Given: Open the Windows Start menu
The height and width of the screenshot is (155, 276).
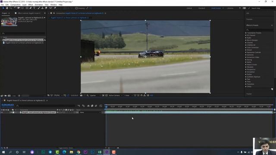Looking at the screenshot, I should 3,152.
